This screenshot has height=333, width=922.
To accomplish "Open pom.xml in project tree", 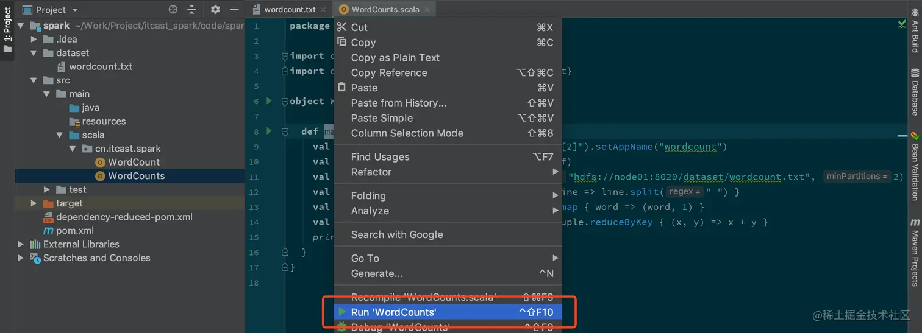I will [x=74, y=231].
